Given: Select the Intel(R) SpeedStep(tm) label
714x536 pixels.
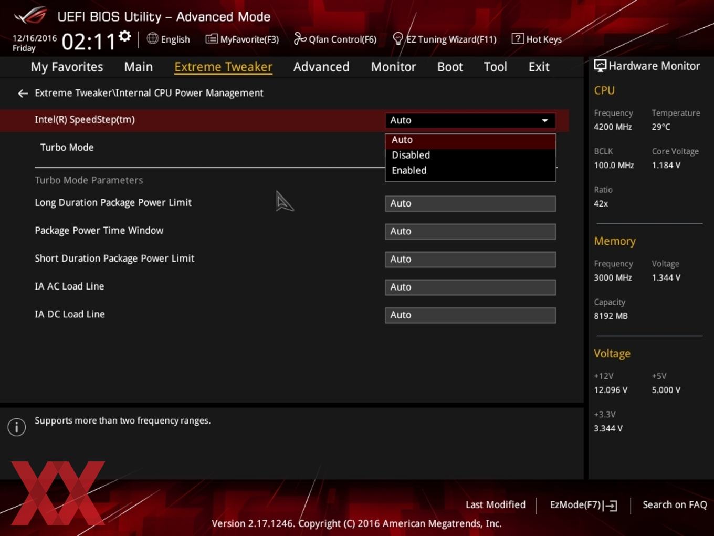Looking at the screenshot, I should 85,120.
